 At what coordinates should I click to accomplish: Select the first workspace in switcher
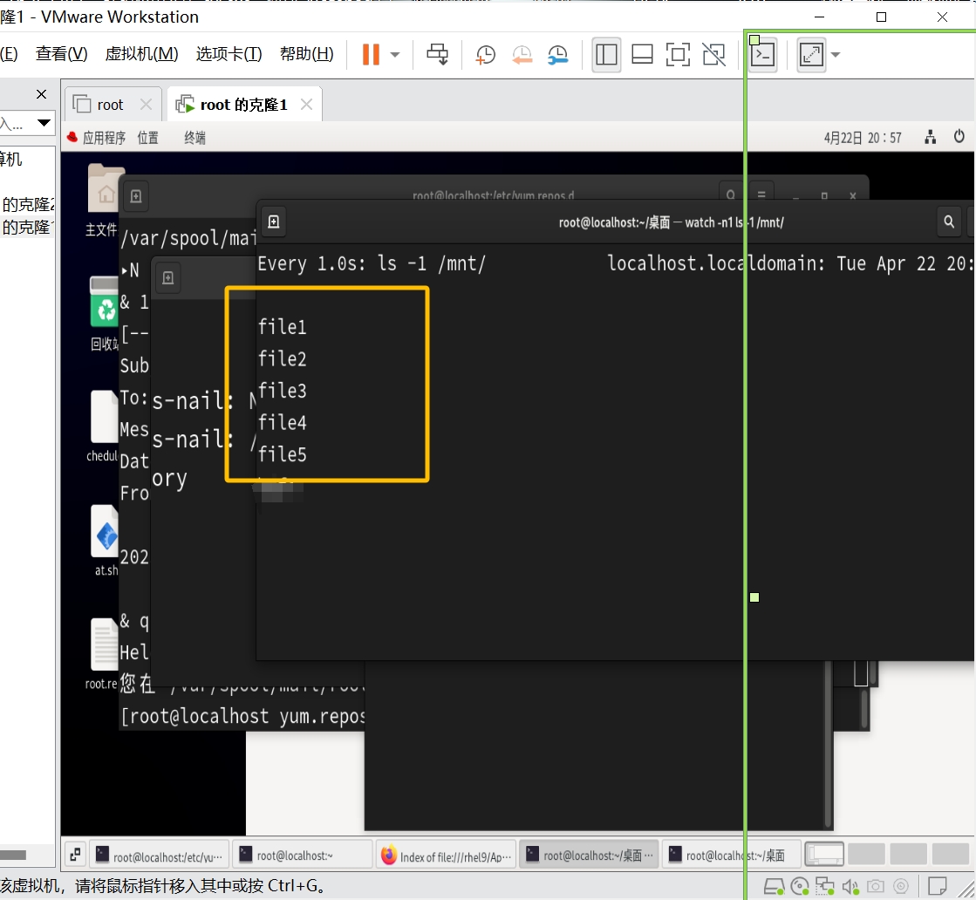[x=824, y=854]
